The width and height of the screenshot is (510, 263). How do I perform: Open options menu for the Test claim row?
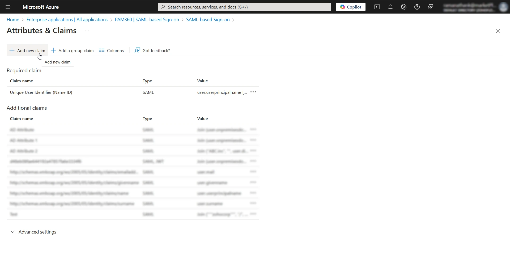253,214
